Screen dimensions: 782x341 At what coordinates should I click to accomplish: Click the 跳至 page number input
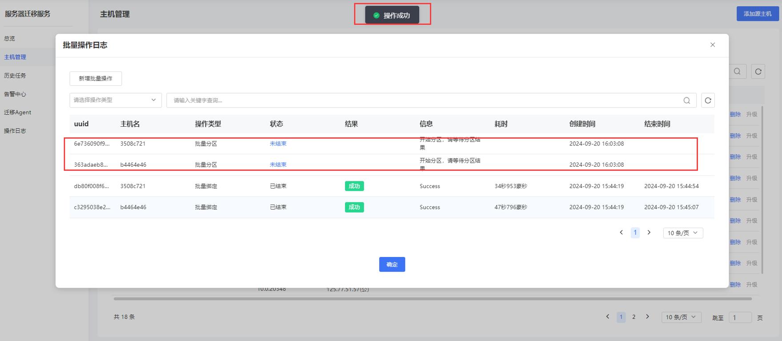click(x=740, y=317)
